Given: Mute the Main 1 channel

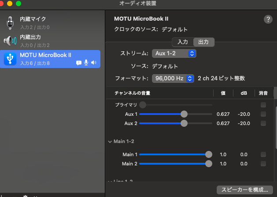Looking at the screenshot, I should point(263,154).
